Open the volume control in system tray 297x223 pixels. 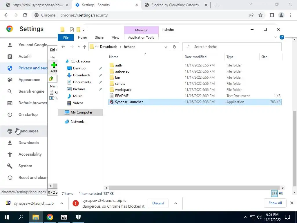[x=259, y=217]
